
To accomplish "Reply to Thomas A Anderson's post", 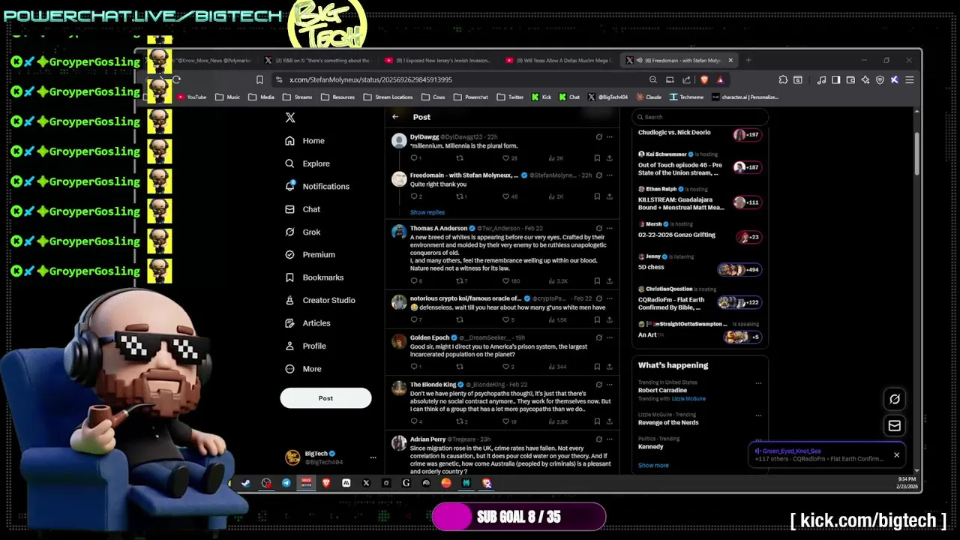I will (x=414, y=281).
